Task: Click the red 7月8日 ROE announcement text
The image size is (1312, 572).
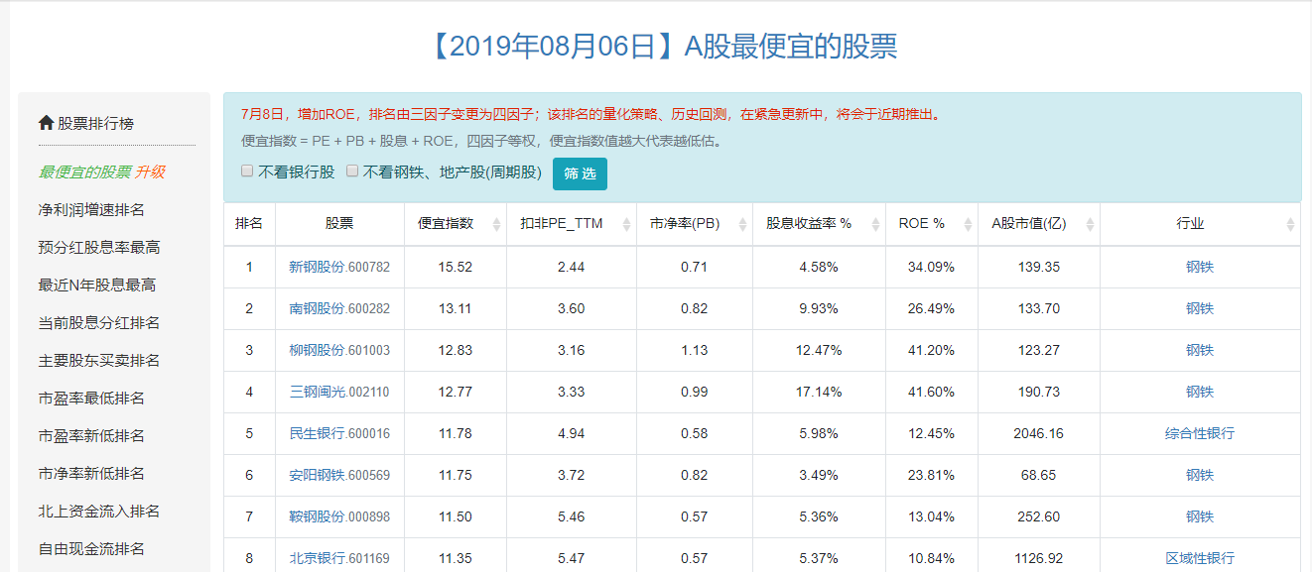Action: 590,114
